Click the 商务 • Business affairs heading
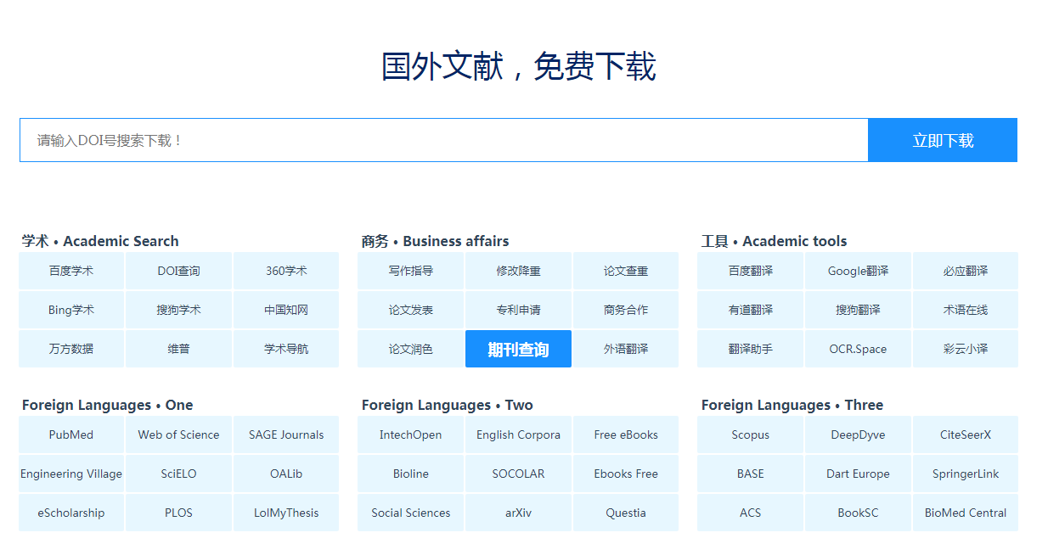The width and height of the screenshot is (1048, 555). 435,241
